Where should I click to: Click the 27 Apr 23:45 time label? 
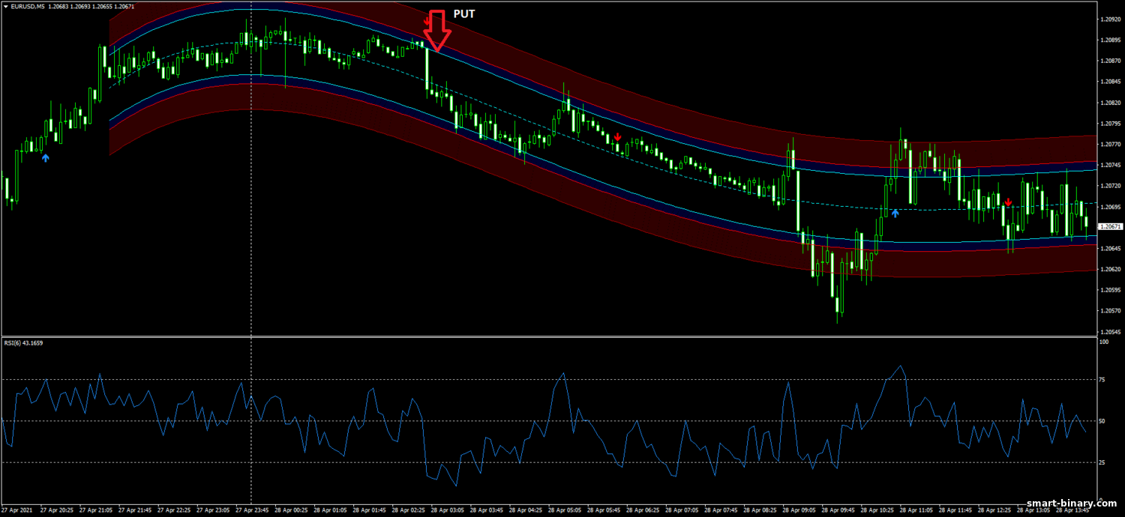(x=250, y=510)
